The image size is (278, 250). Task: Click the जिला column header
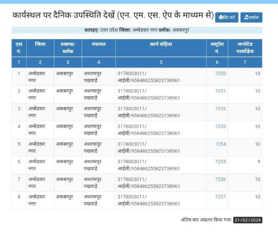40,45
